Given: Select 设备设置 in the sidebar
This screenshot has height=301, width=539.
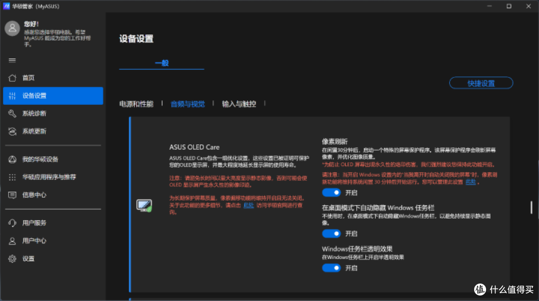Looking at the screenshot, I should click(53, 96).
